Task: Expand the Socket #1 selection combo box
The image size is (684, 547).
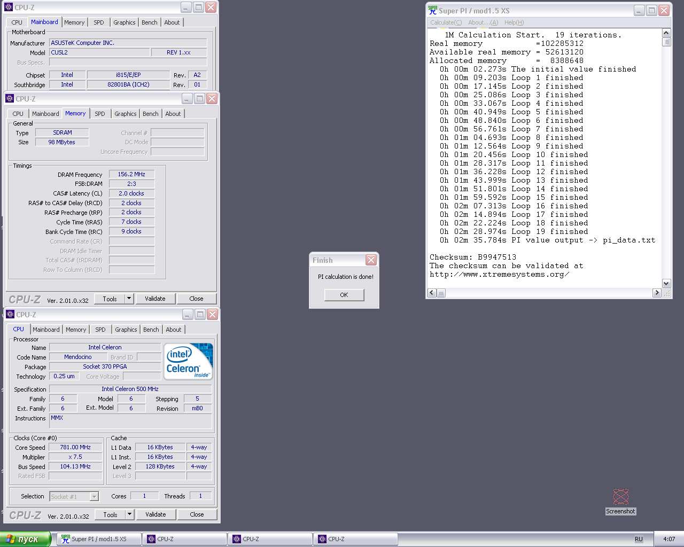Action: click(94, 497)
